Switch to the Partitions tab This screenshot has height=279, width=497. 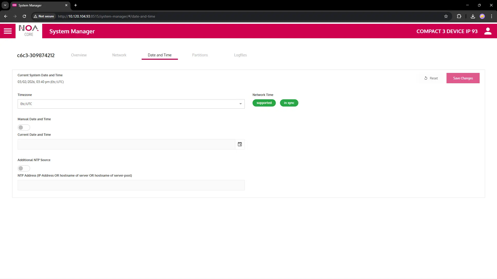click(x=200, y=55)
